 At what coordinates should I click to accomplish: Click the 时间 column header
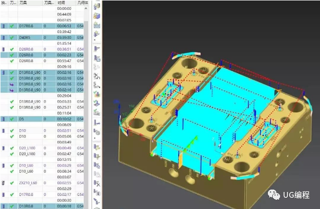pos(66,2)
